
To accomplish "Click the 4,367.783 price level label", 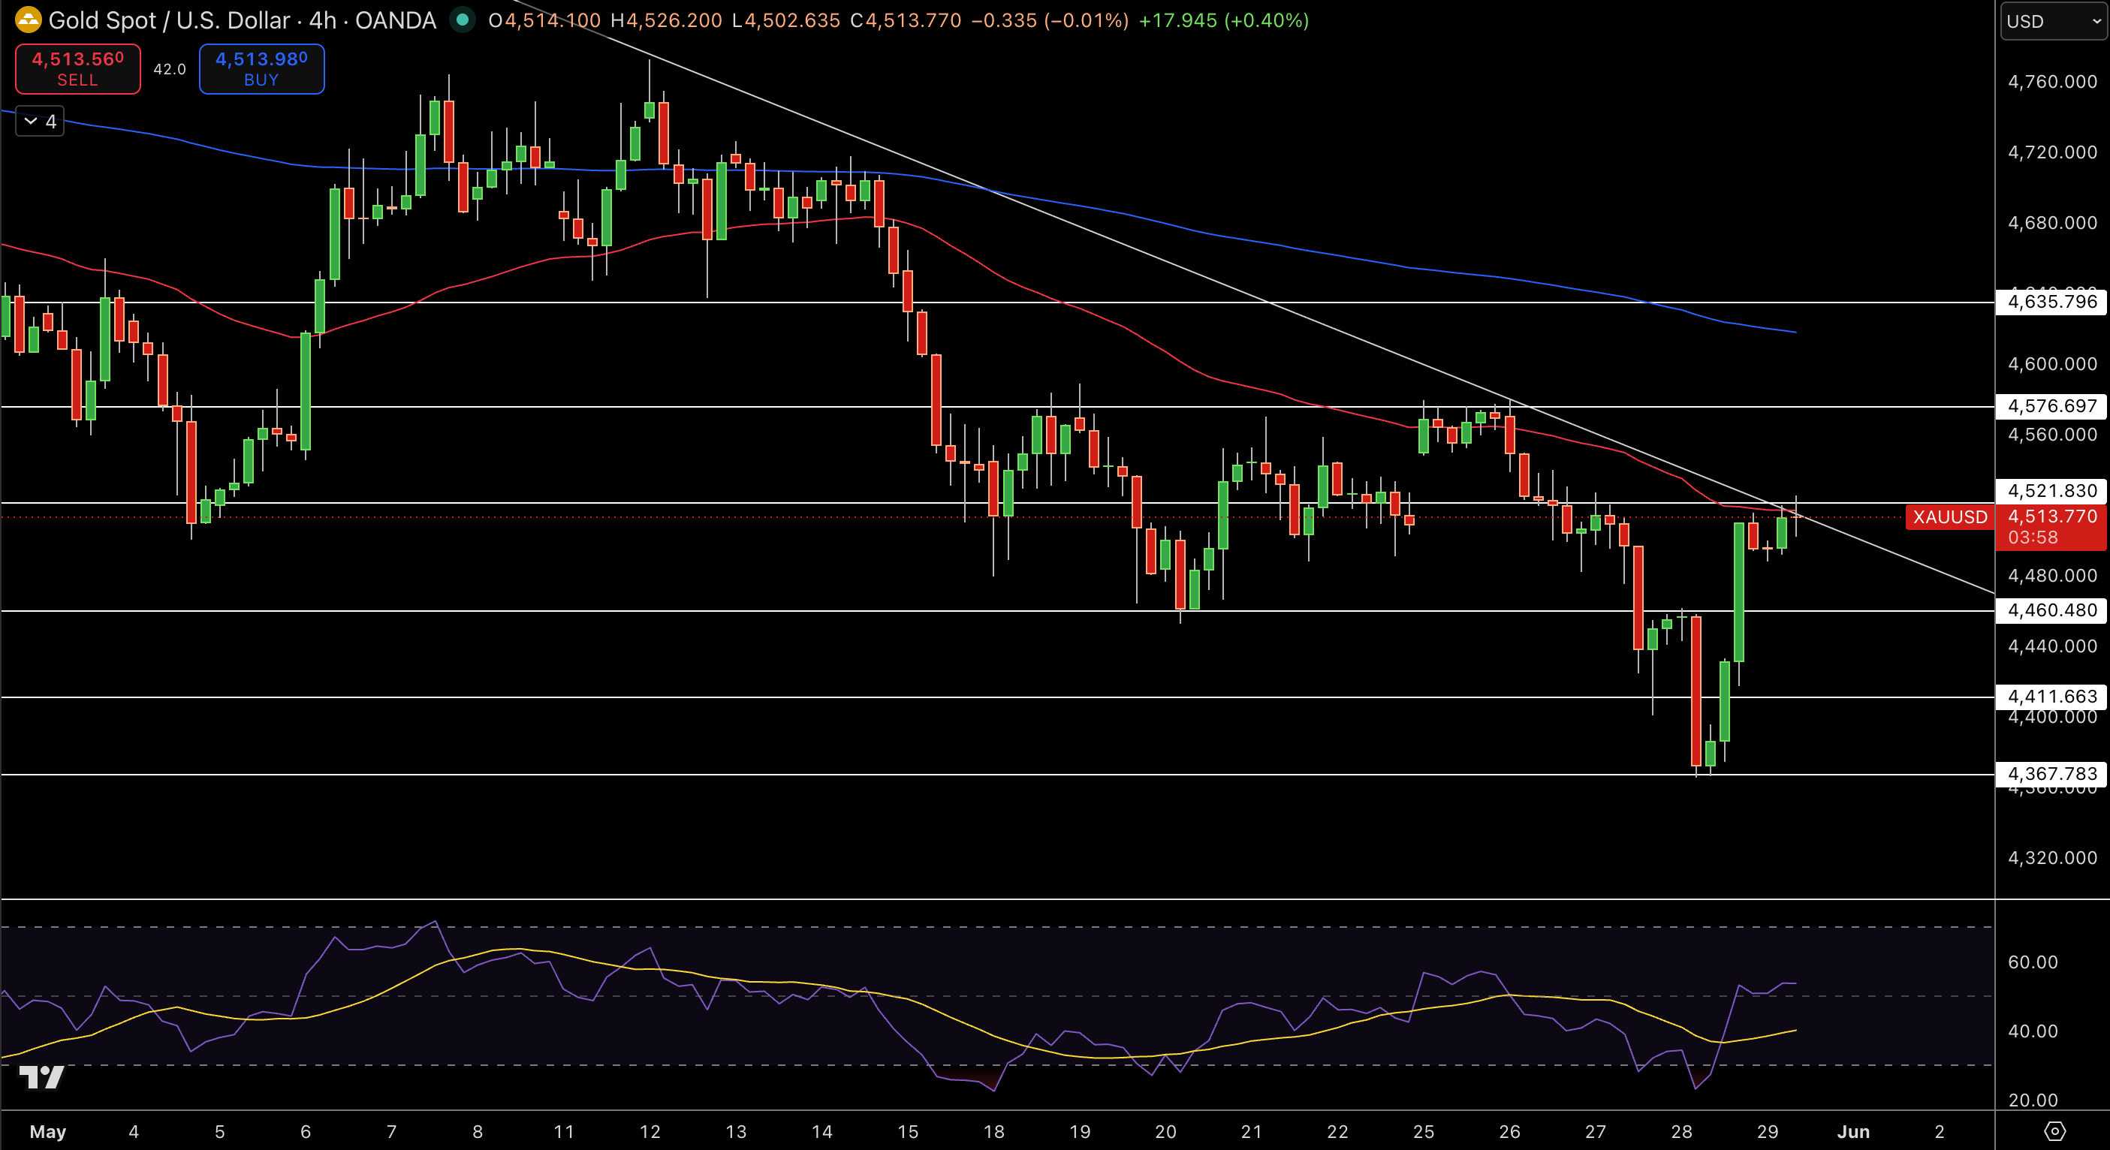I will pyautogui.click(x=2051, y=773).
